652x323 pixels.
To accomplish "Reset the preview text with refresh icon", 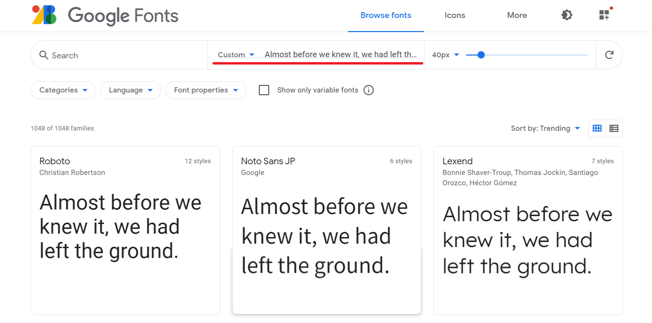I will (x=610, y=55).
